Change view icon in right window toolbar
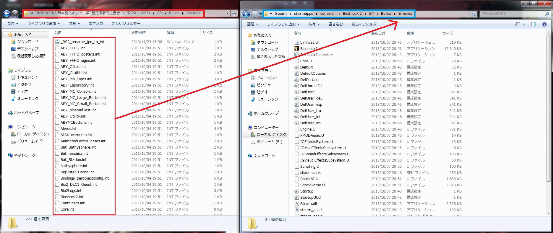553x233 pixels. coord(517,24)
